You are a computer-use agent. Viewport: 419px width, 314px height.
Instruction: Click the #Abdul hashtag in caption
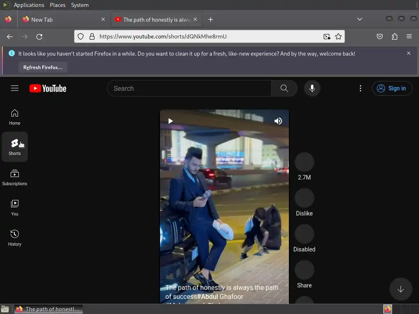[207, 297]
